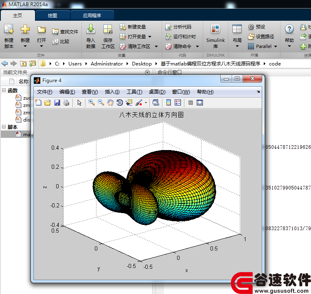
Task: Select the Brush data tool
Action: tap(139, 102)
